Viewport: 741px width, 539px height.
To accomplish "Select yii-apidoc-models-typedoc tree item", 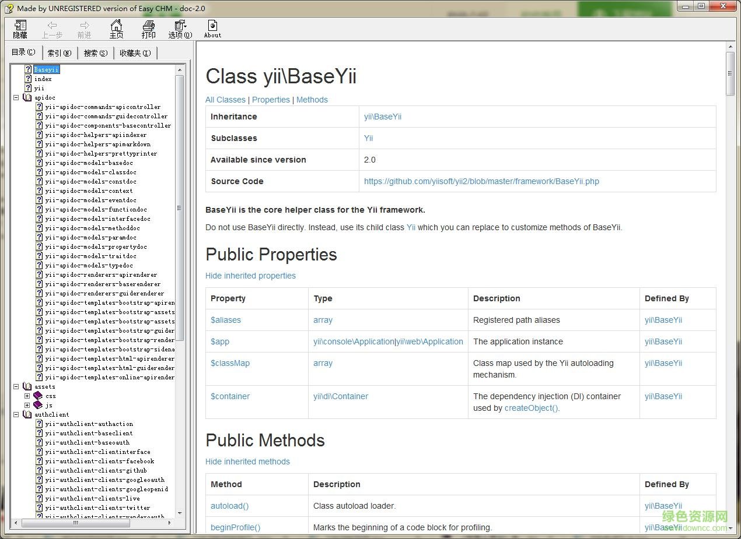I will 89,265.
